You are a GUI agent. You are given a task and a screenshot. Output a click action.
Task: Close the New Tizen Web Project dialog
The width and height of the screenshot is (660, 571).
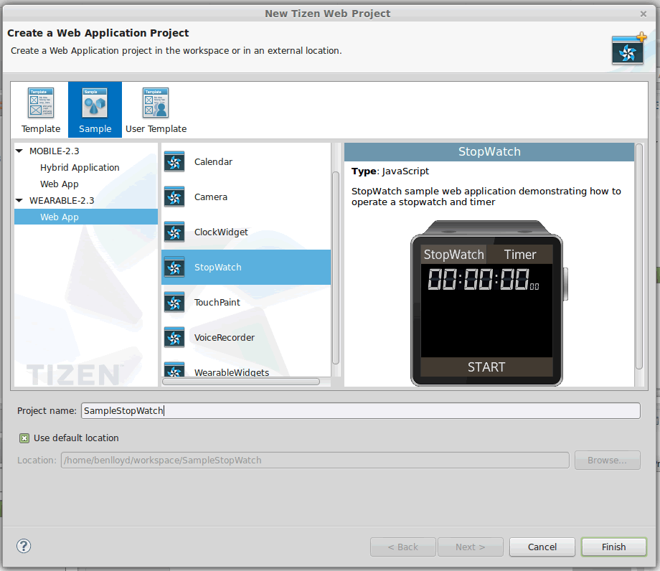643,14
